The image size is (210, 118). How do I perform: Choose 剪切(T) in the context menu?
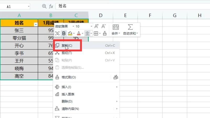click(x=67, y=53)
